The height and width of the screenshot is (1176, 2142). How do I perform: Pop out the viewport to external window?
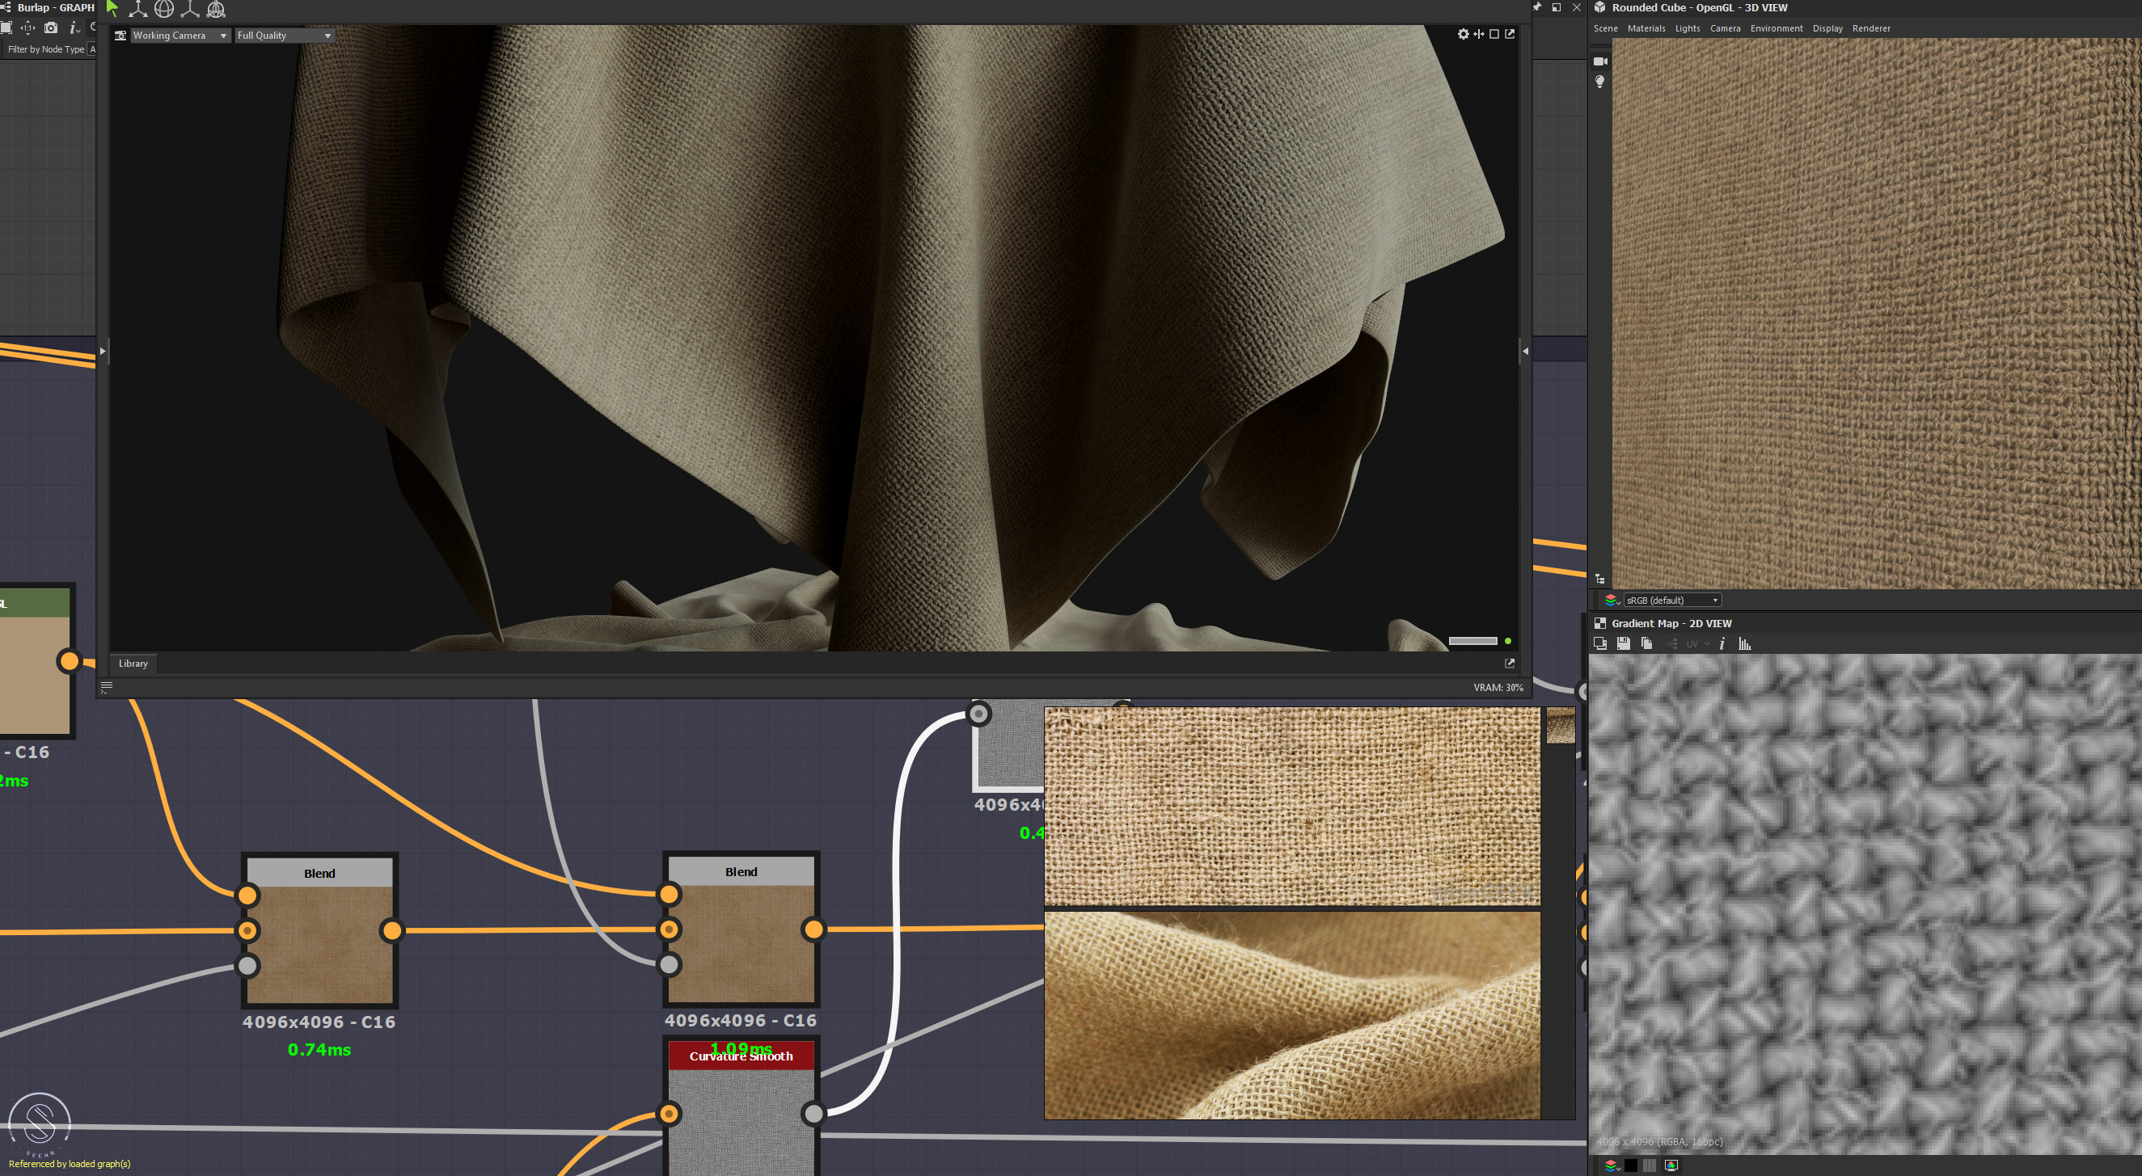[x=1510, y=34]
